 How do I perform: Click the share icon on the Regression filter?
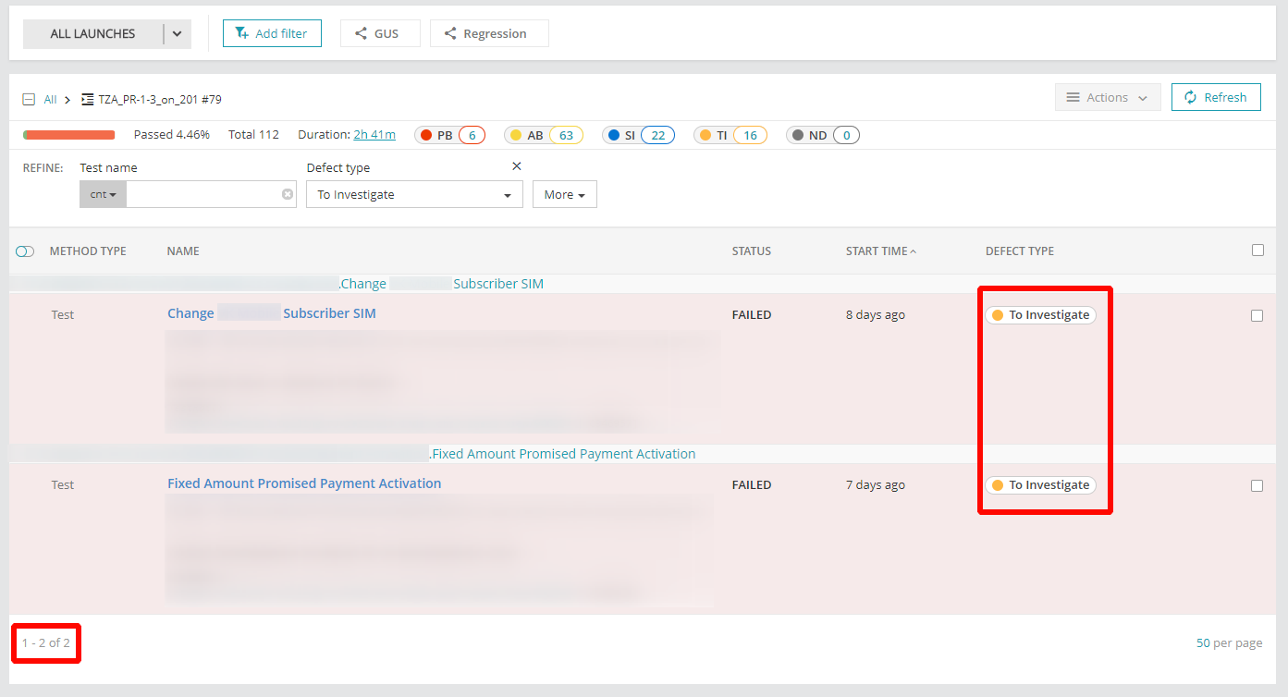[x=450, y=33]
